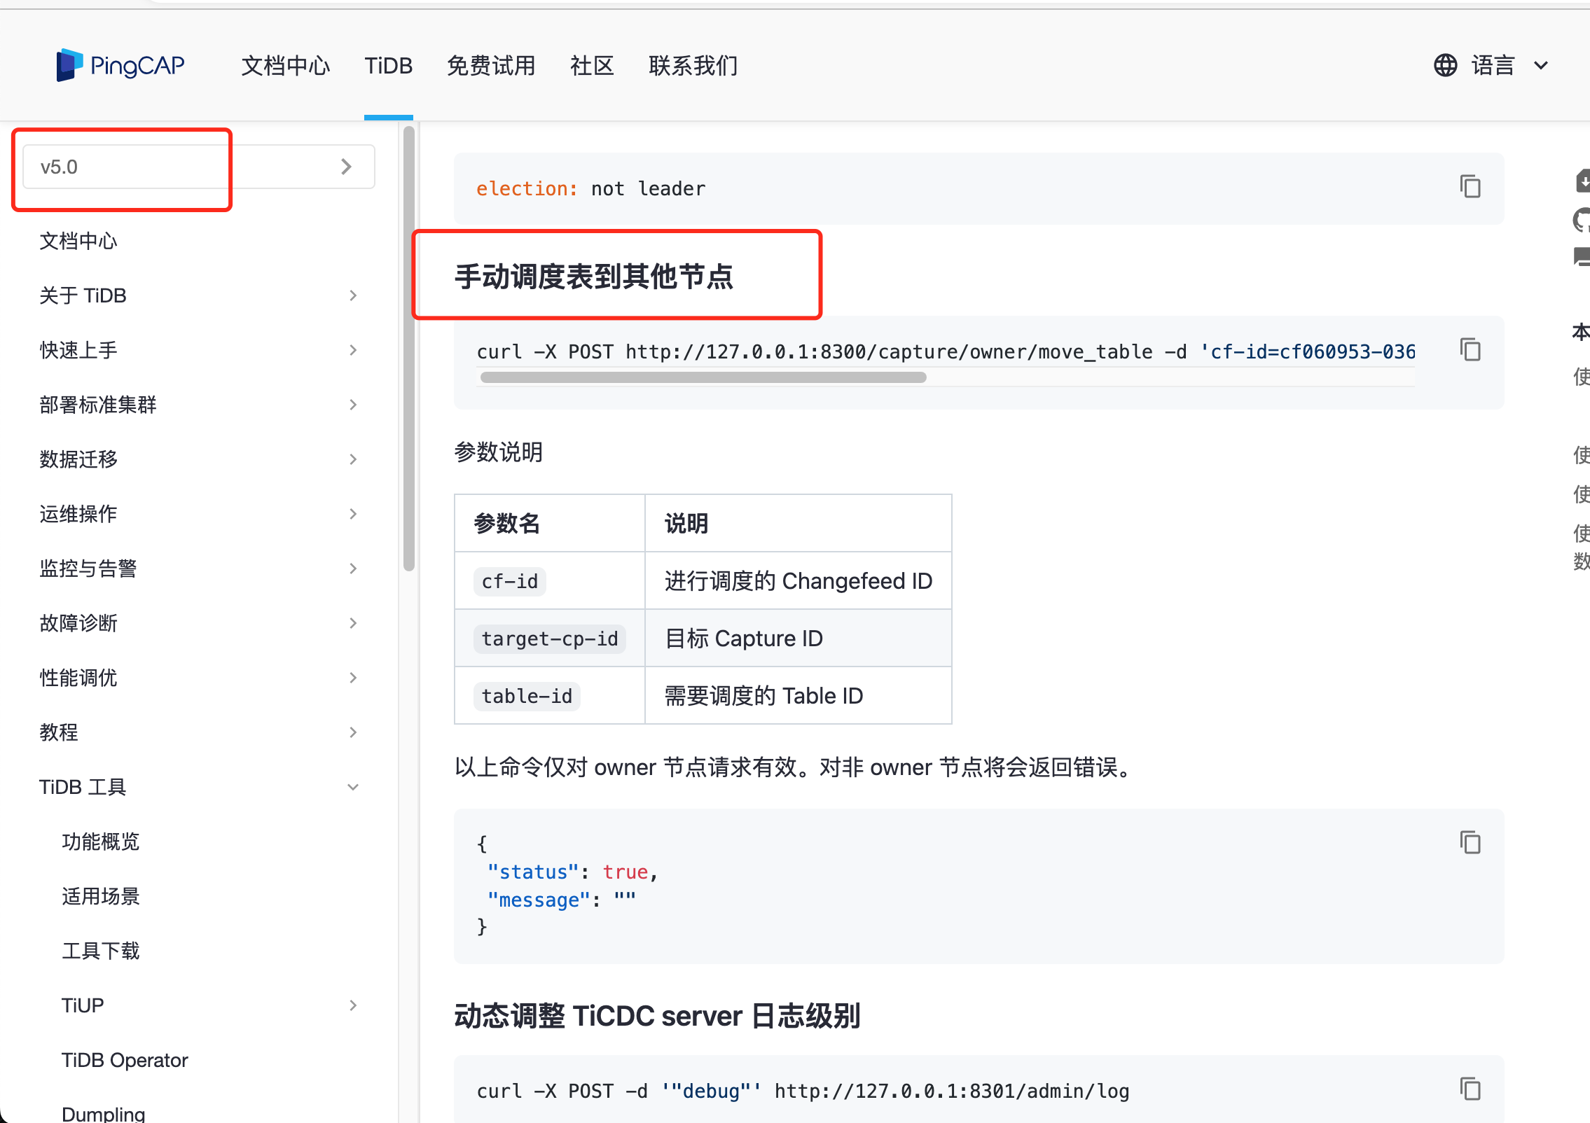The height and width of the screenshot is (1123, 1590).
Task: Open the v5.0 version selector
Action: click(x=198, y=167)
